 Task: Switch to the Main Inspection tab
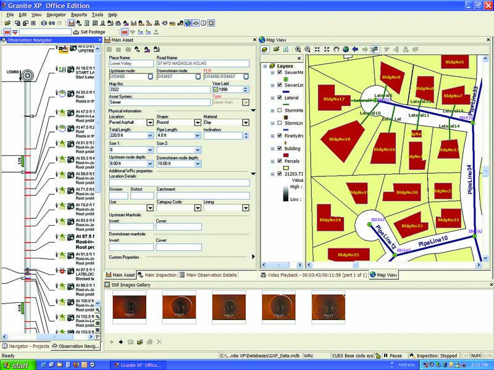click(157, 275)
